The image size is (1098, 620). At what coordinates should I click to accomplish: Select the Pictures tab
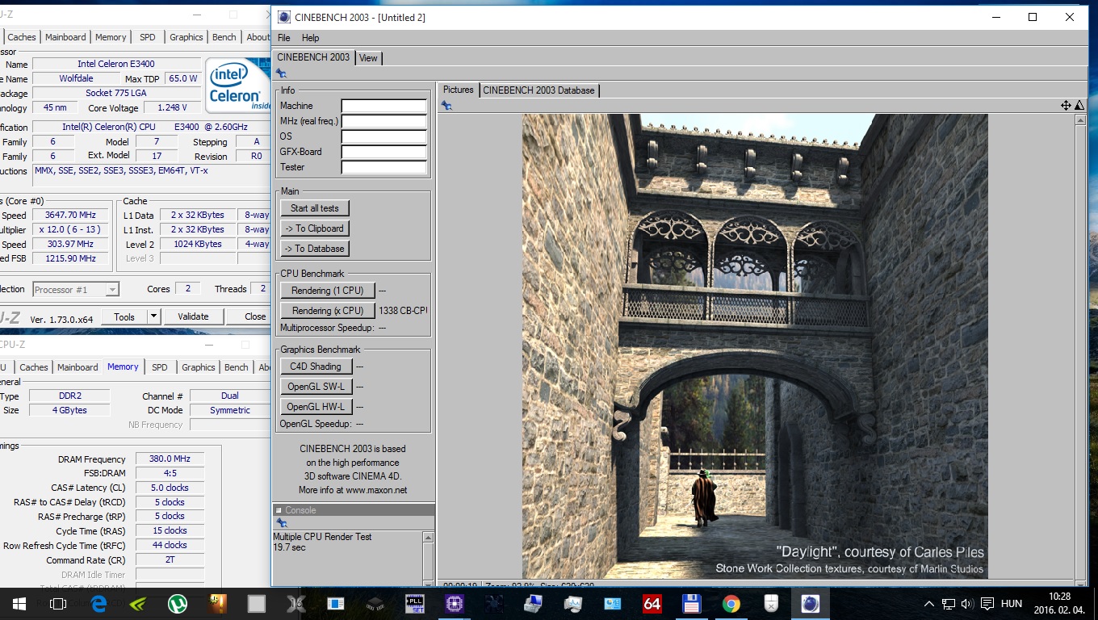[x=458, y=90]
